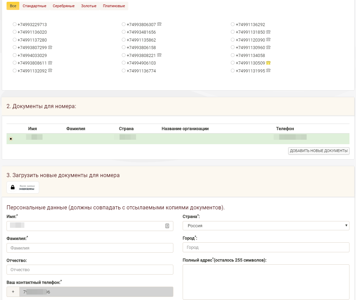This screenshot has width=356, height=300.
Task: Select the existing documents row radio button
Action: point(11,139)
